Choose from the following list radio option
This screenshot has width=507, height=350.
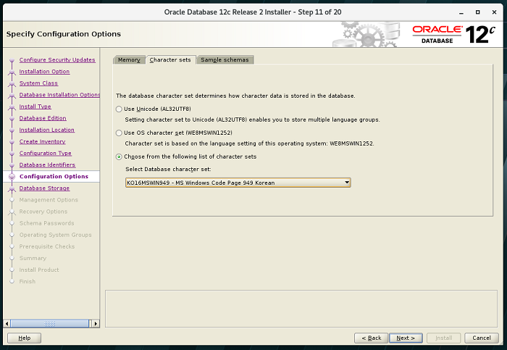pyautogui.click(x=119, y=157)
